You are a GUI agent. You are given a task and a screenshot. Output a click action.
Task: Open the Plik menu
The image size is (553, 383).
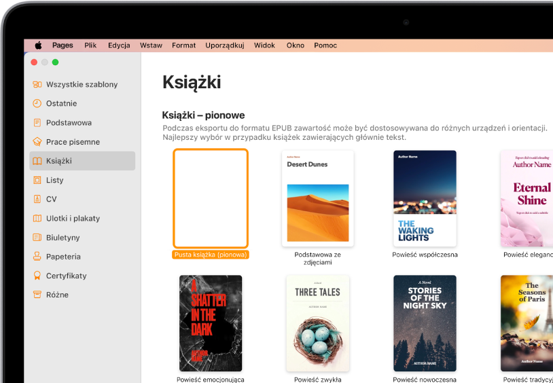click(90, 45)
